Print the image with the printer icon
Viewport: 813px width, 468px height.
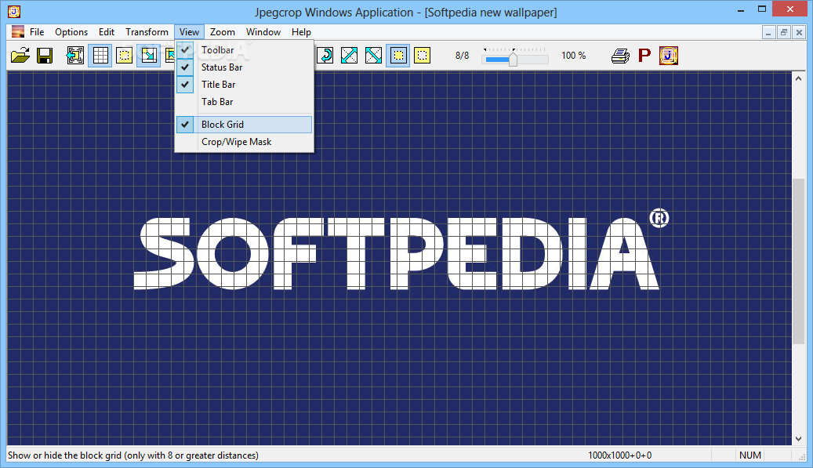[x=620, y=56]
